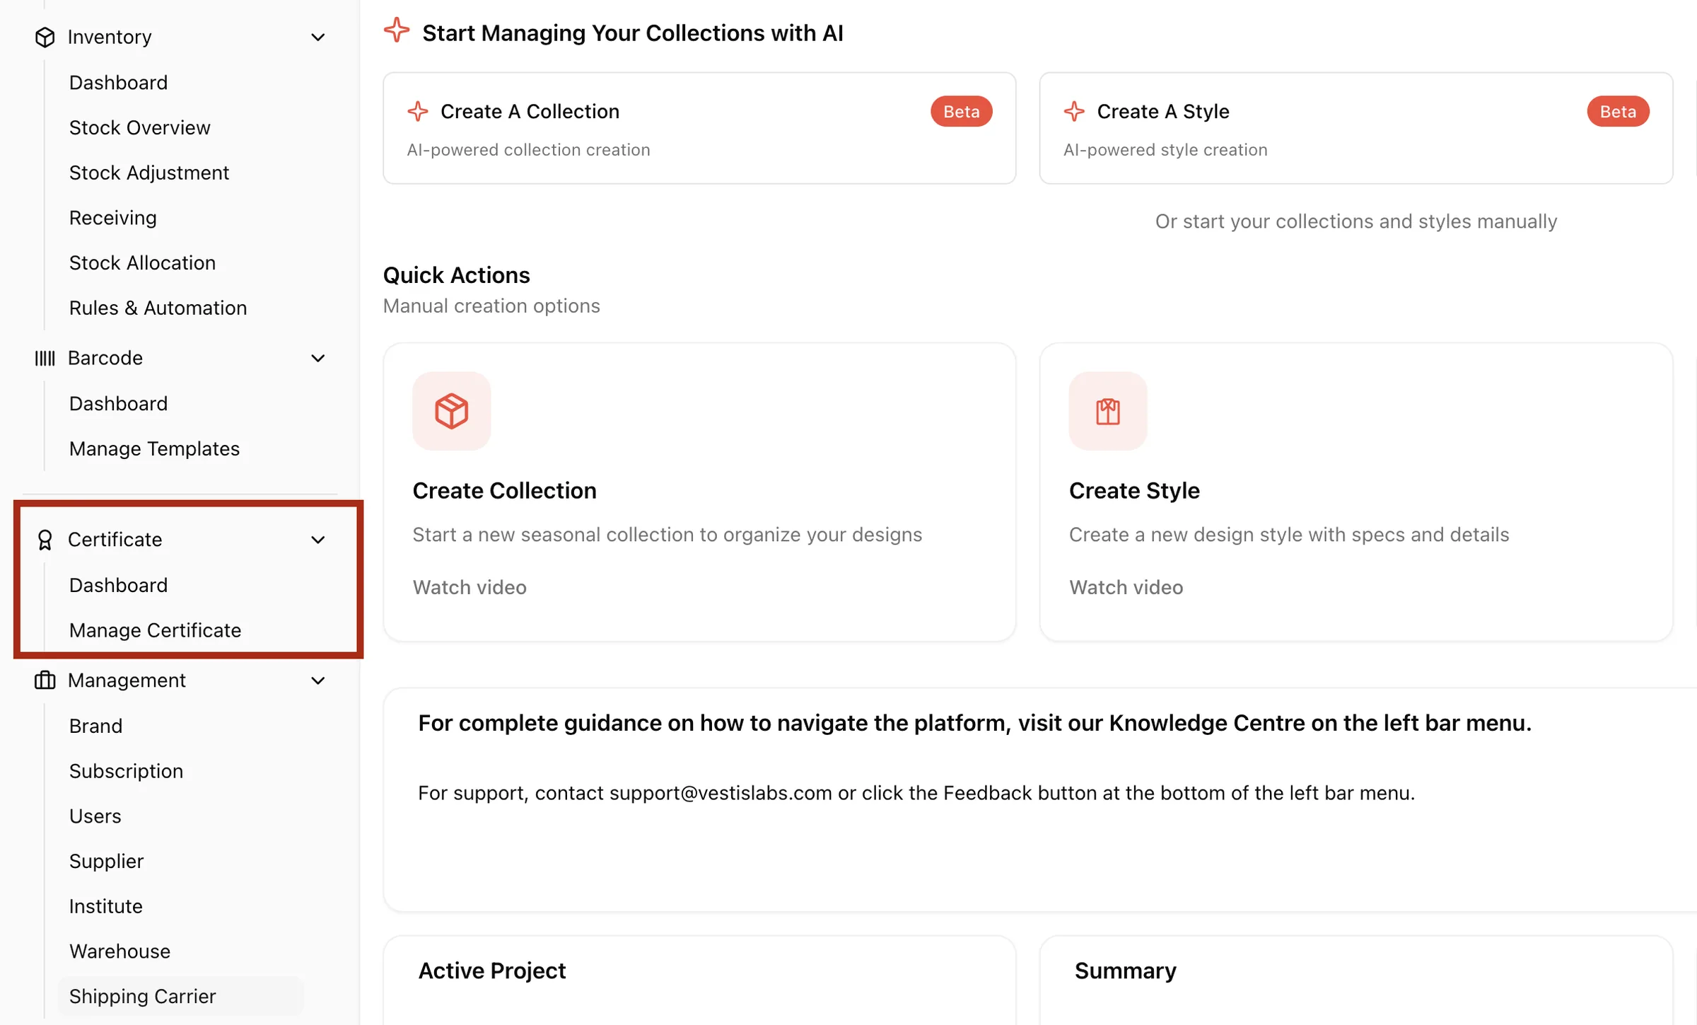Open Warehouse under Management

click(x=119, y=951)
